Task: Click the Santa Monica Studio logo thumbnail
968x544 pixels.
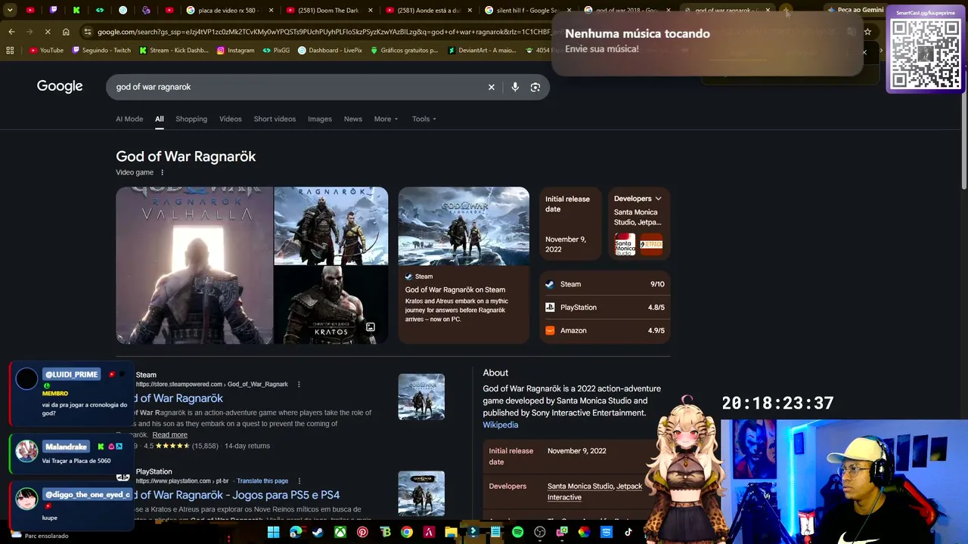Action: click(625, 244)
